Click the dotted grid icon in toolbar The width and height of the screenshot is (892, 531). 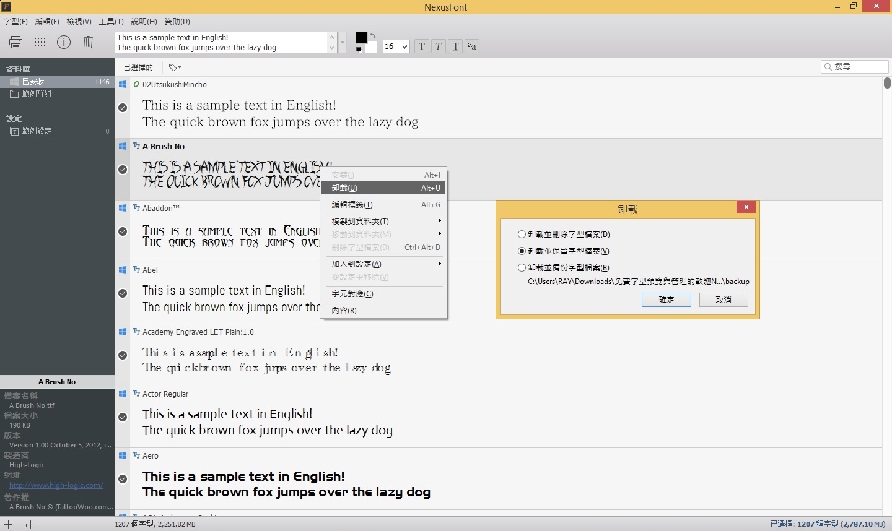40,42
